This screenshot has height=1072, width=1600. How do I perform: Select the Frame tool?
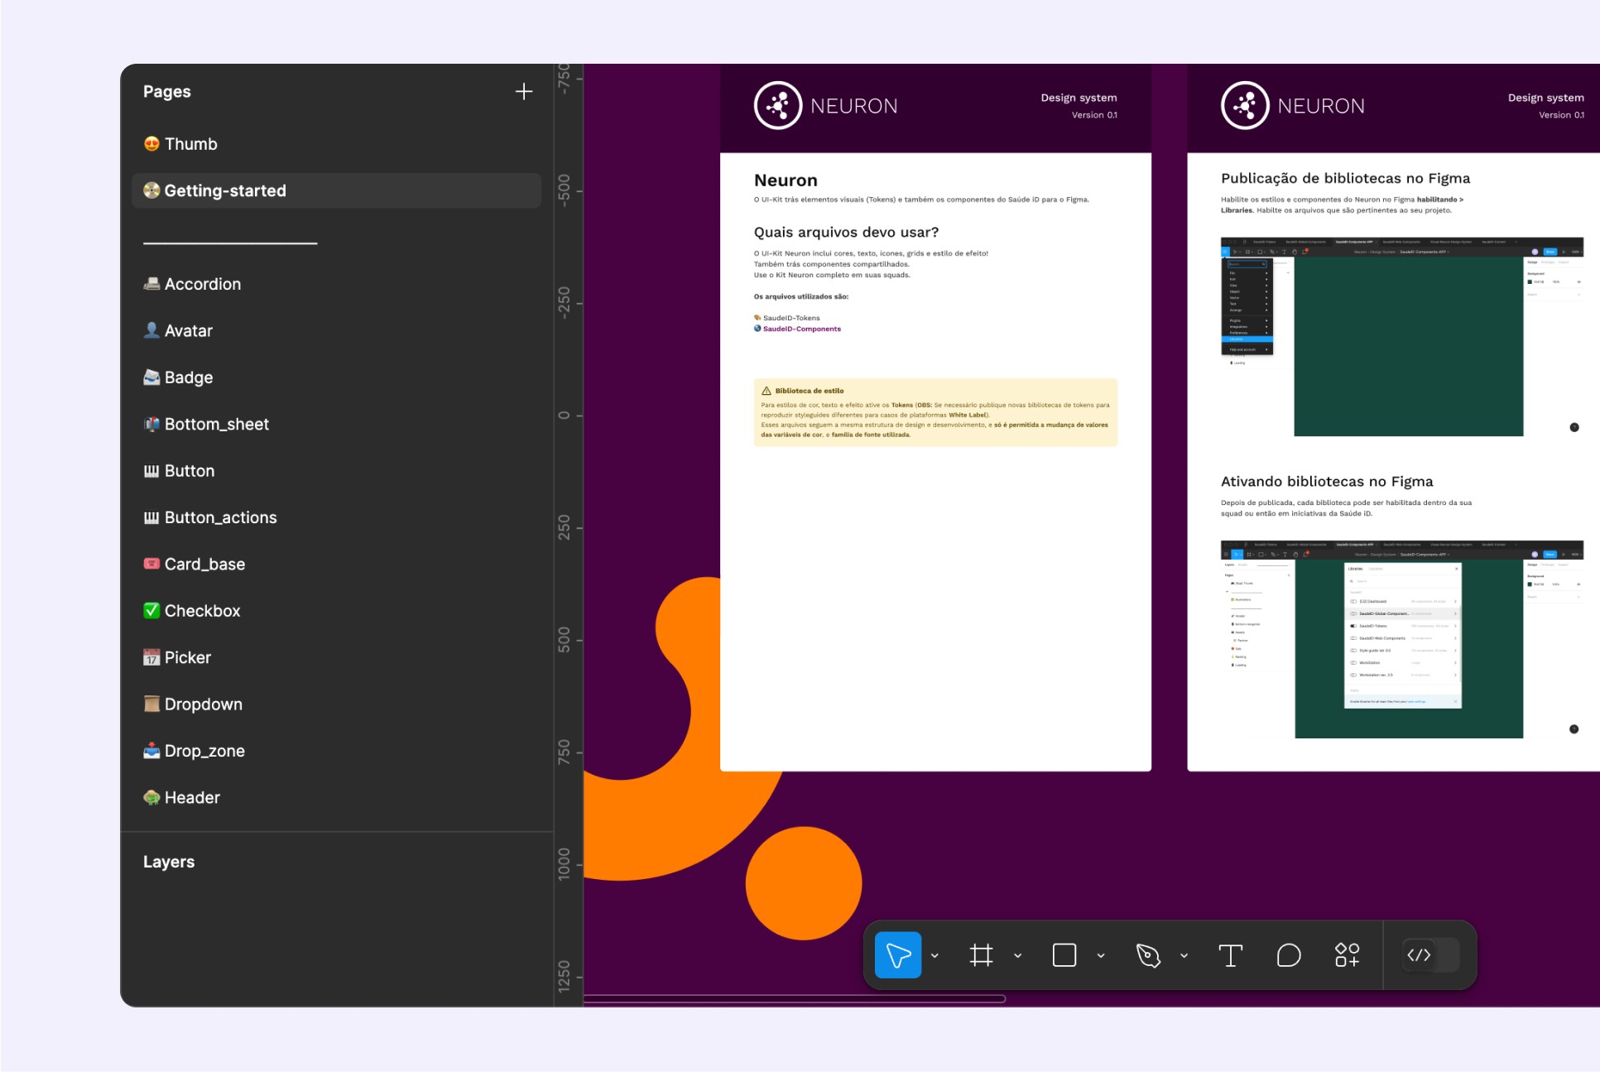click(981, 955)
